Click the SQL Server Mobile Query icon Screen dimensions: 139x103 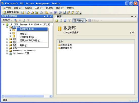tap(41, 12)
